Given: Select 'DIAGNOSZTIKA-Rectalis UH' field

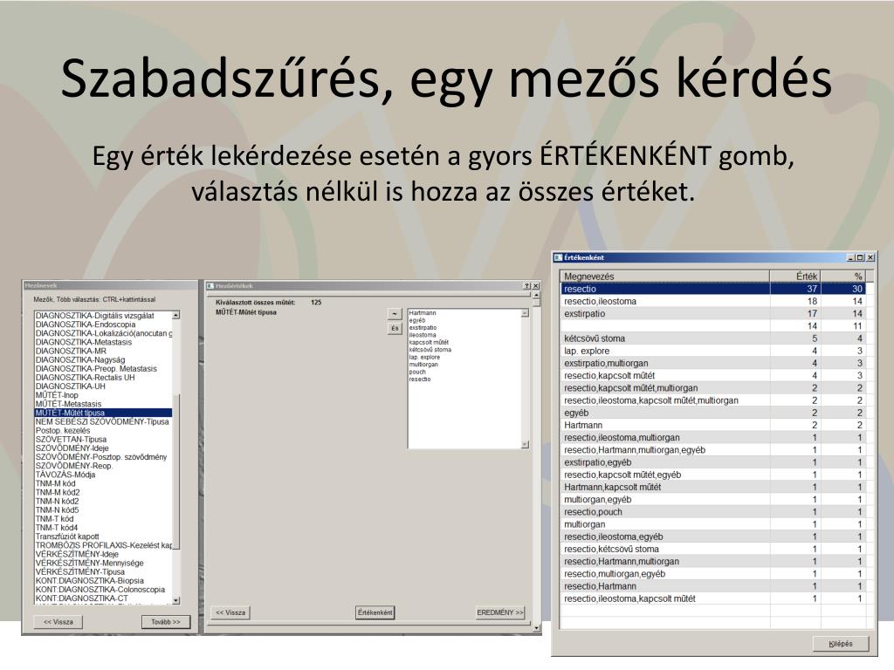Looking at the screenshot, I should (103, 377).
